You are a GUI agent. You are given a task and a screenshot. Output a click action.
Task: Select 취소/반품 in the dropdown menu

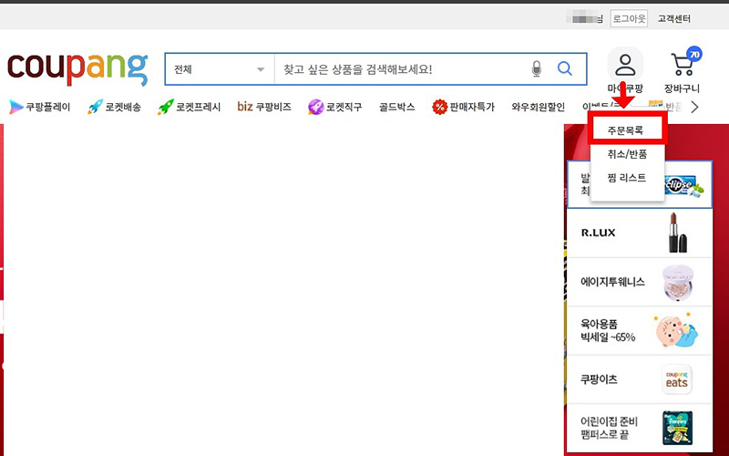627,154
